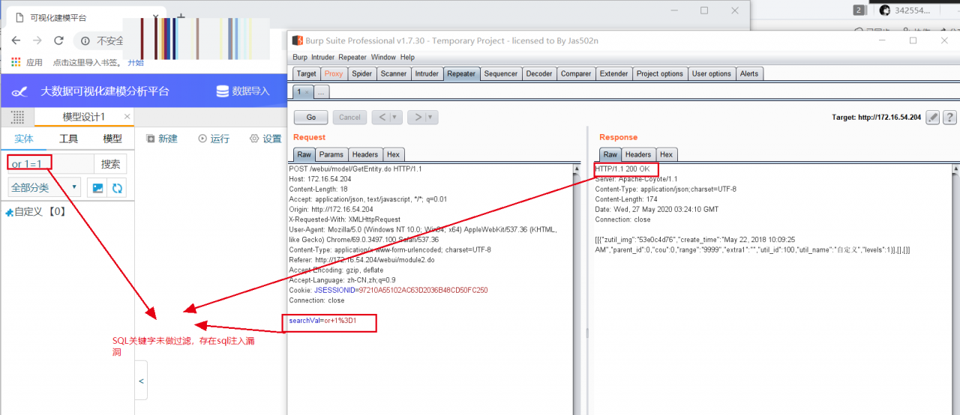Close the 模型设计1 tab
This screenshot has width=960, height=415.
[127, 117]
